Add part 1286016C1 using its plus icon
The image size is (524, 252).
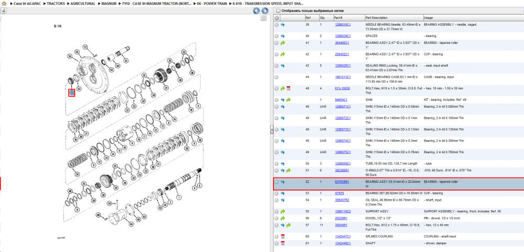(x=276, y=25)
